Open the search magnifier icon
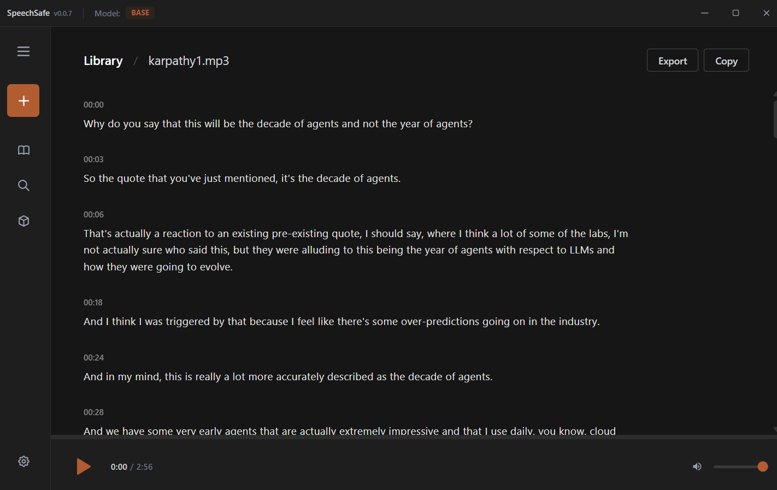The image size is (777, 490). coord(23,186)
